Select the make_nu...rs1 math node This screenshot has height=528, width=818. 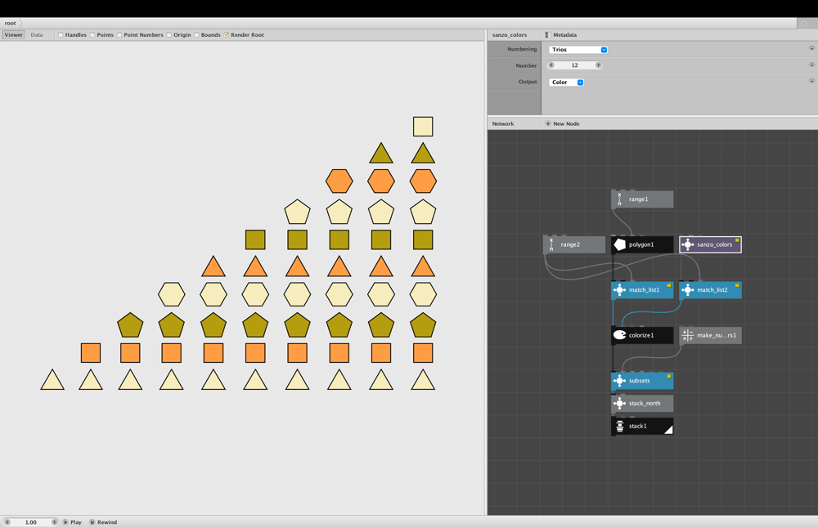click(710, 335)
